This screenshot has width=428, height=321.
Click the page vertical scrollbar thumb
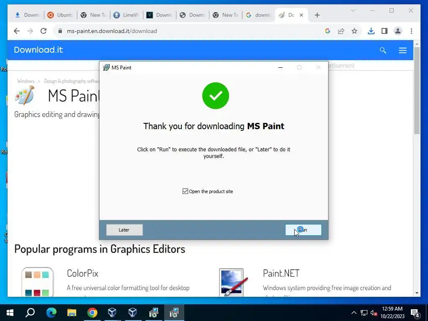(417, 90)
